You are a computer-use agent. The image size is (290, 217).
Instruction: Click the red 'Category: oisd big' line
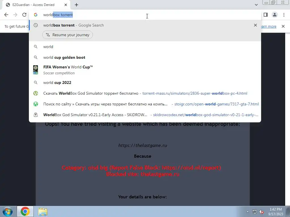pos(141,168)
